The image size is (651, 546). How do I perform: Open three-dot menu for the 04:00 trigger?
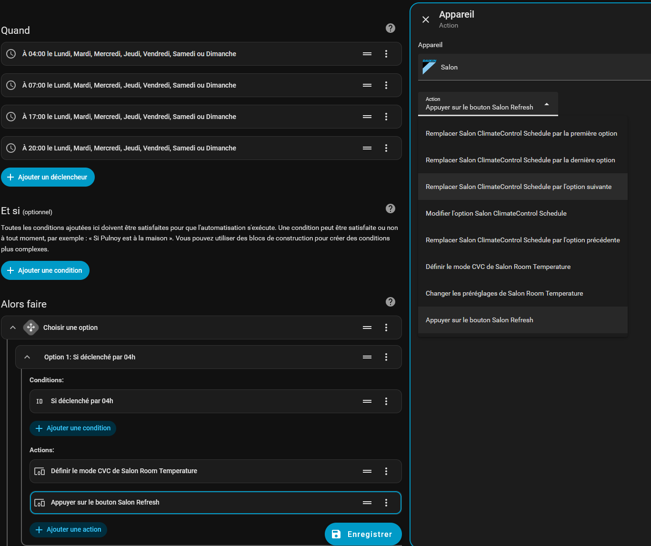tap(386, 54)
